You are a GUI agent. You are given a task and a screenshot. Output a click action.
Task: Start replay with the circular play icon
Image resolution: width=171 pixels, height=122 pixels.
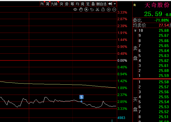tap(86, 10)
